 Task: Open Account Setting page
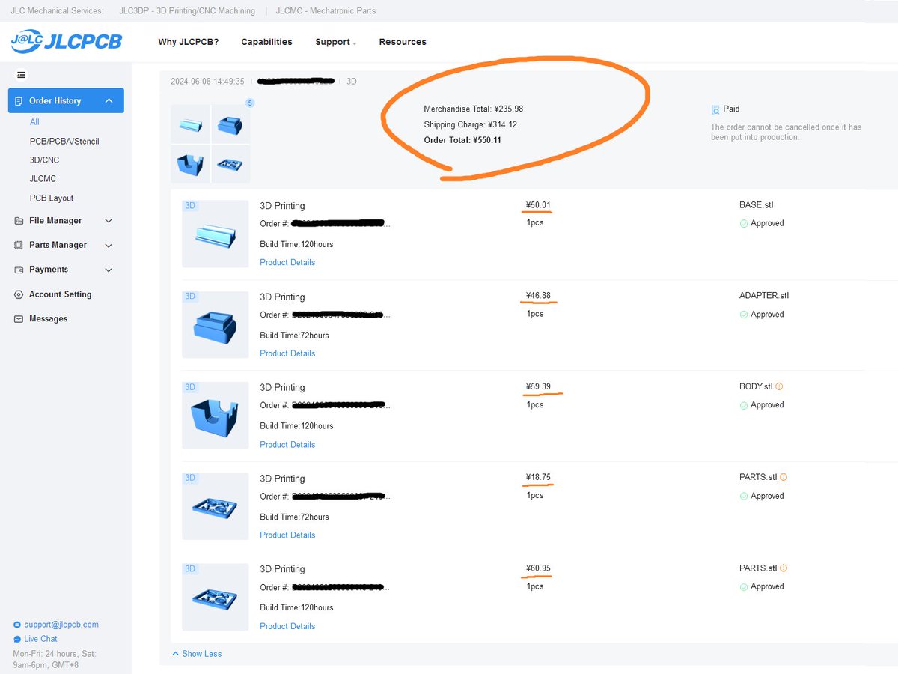click(x=61, y=294)
